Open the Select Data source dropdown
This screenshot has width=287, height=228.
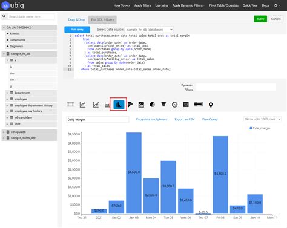point(149,30)
